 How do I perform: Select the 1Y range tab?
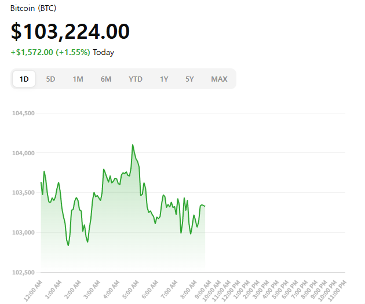coord(165,79)
